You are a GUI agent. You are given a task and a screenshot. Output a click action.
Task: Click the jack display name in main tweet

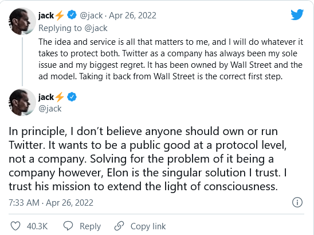[x=46, y=97]
